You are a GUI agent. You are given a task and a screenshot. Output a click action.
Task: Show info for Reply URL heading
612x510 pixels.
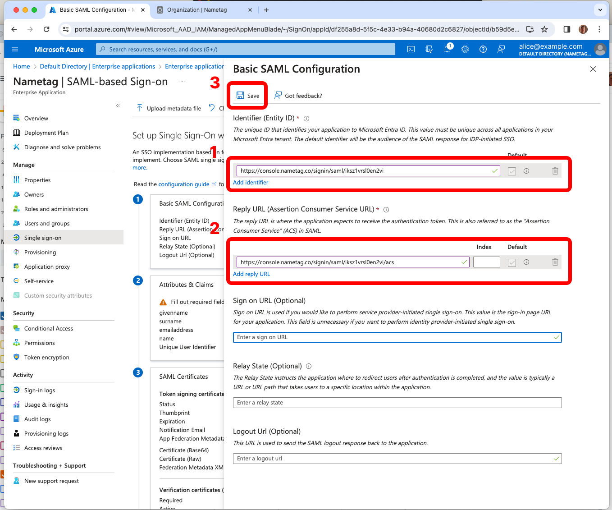386,210
